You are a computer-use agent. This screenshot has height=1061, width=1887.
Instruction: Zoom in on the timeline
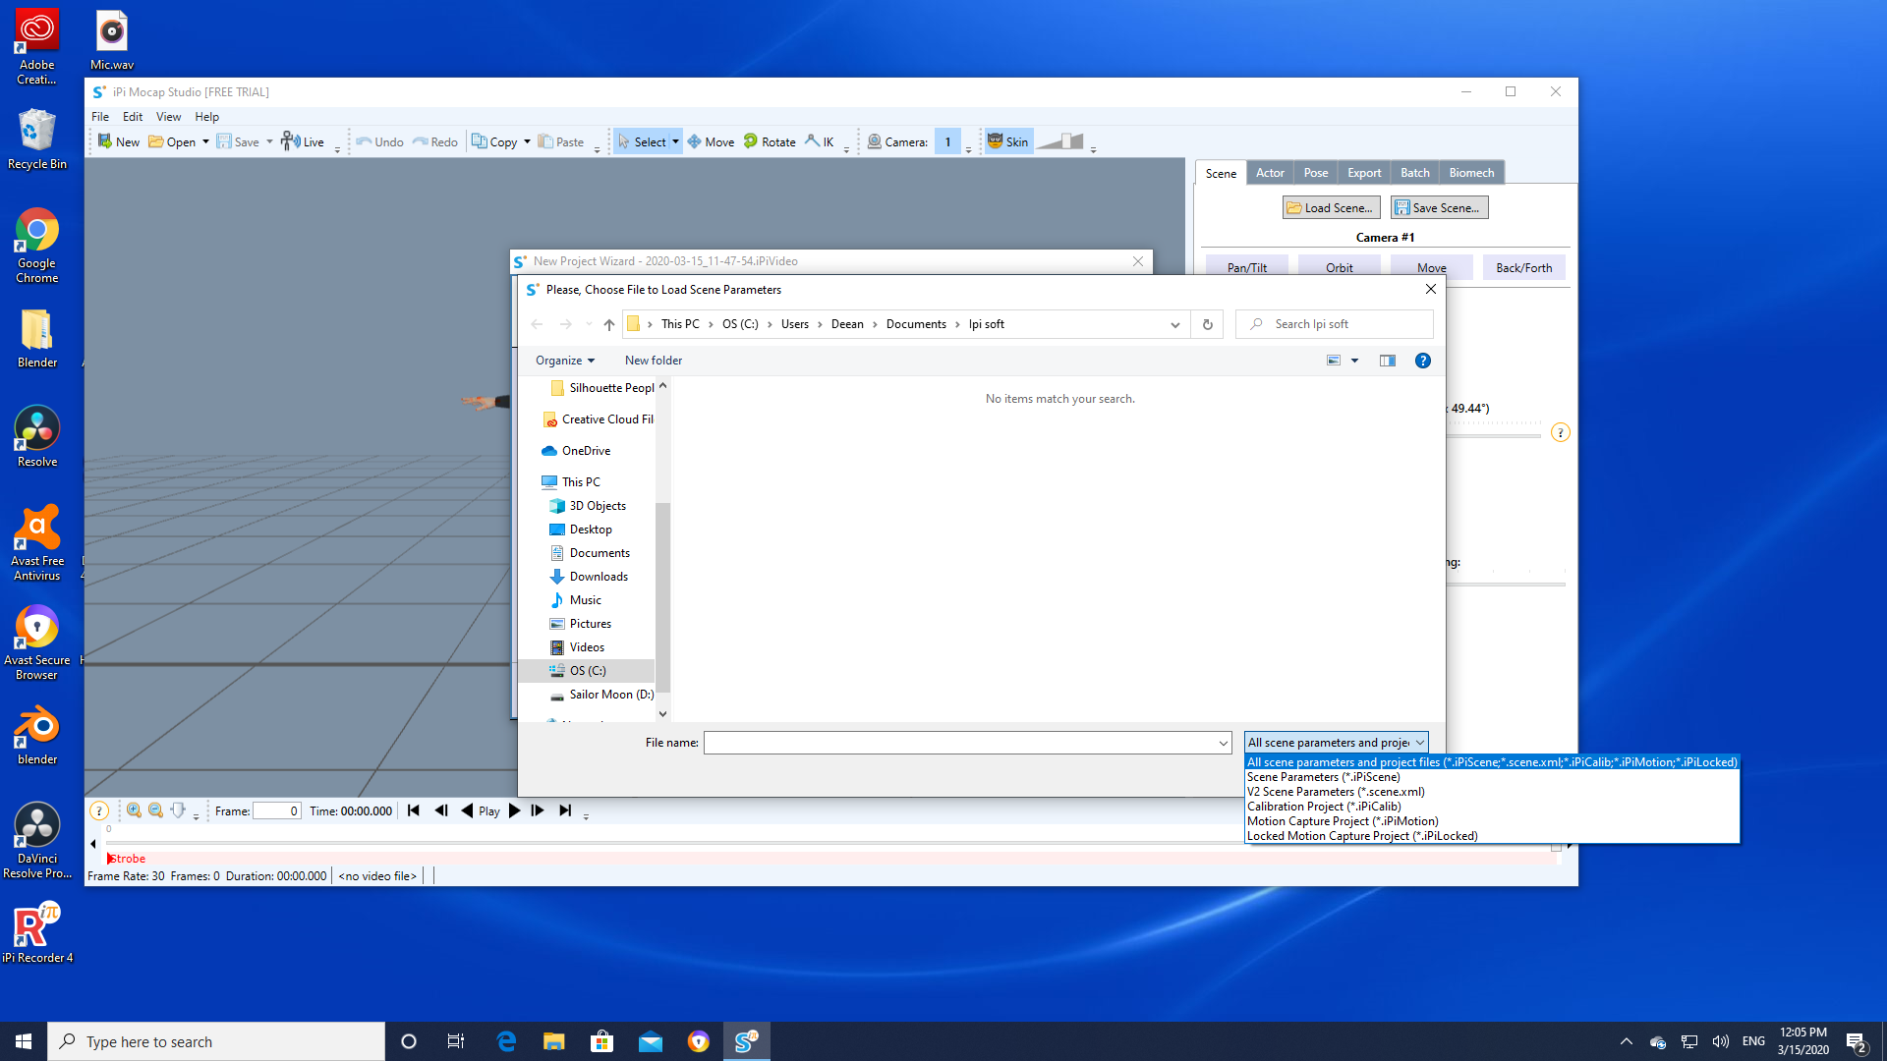[x=134, y=810]
